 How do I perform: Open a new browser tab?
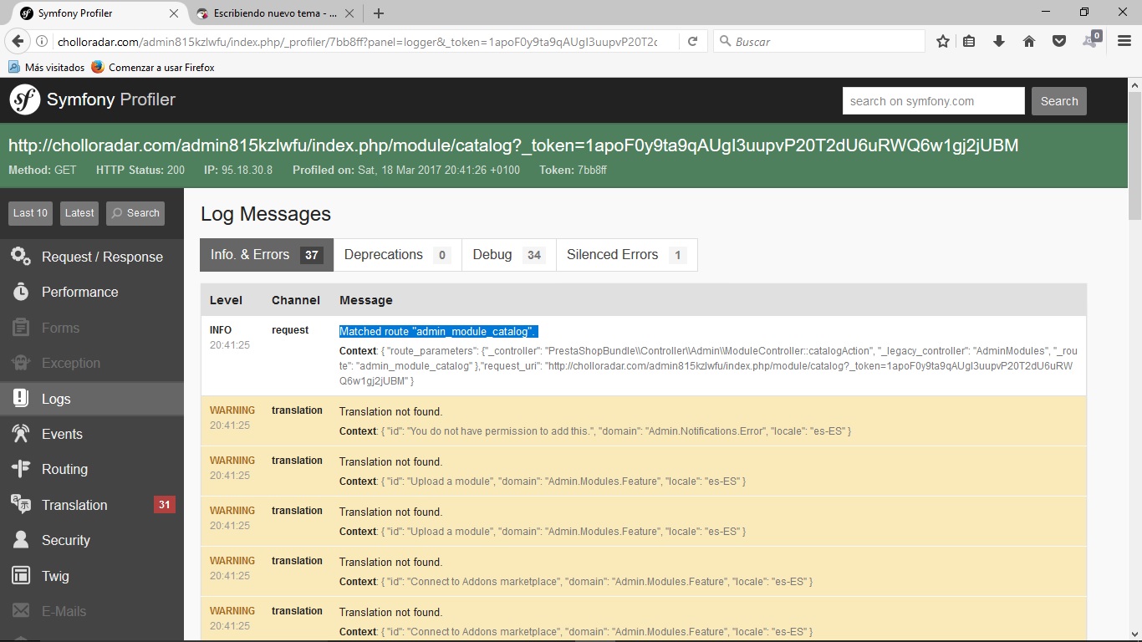[x=379, y=13]
